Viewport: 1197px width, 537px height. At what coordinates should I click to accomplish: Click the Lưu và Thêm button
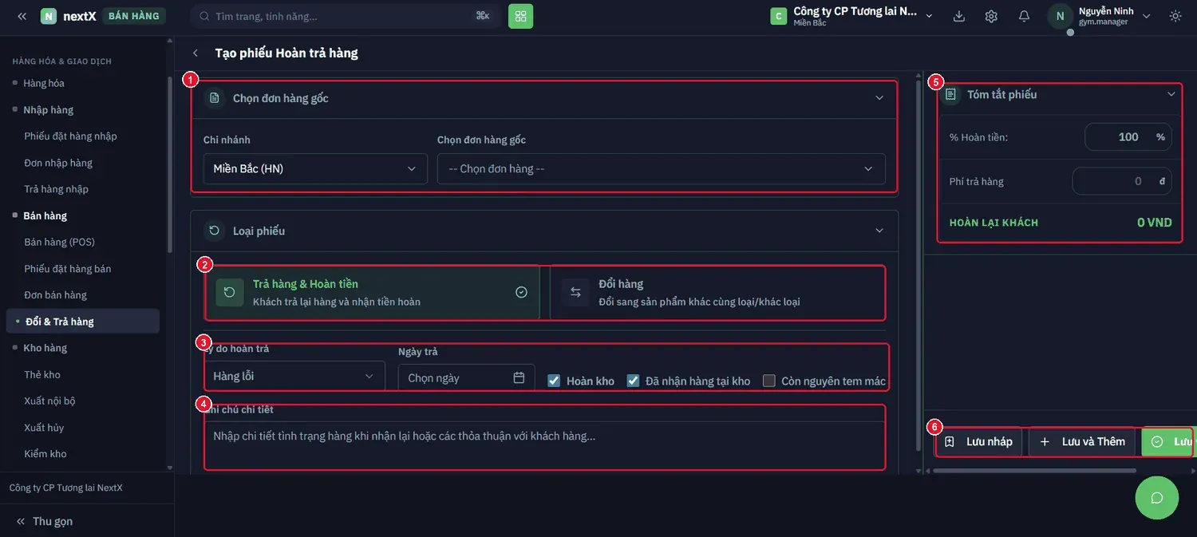point(1082,441)
